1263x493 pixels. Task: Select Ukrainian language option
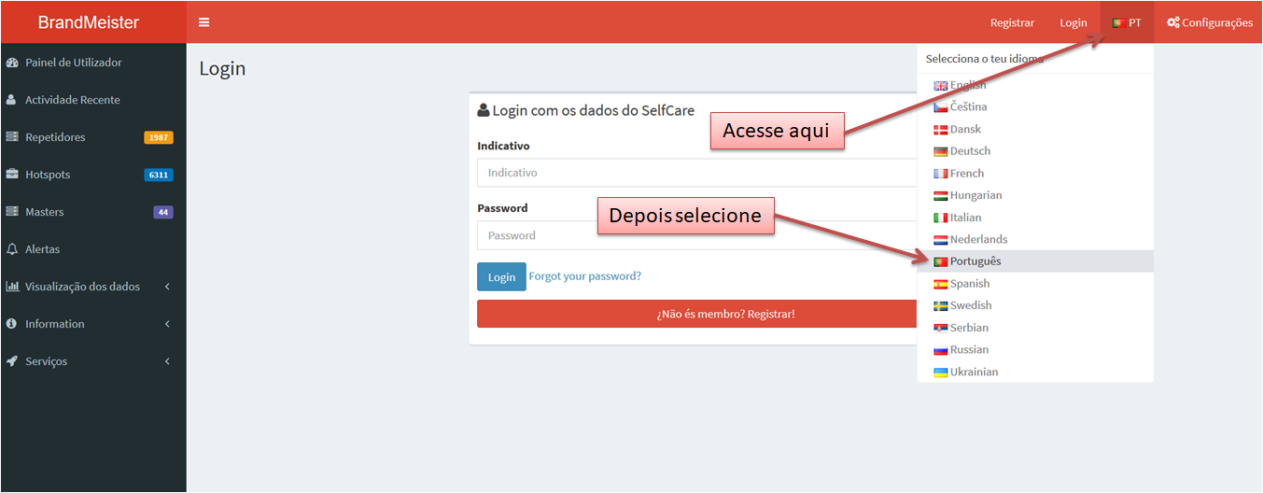1035,373
